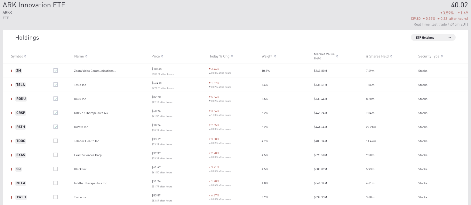Click the Market Value Held sort icon
This screenshot has width=471, height=205.
click(x=337, y=56)
